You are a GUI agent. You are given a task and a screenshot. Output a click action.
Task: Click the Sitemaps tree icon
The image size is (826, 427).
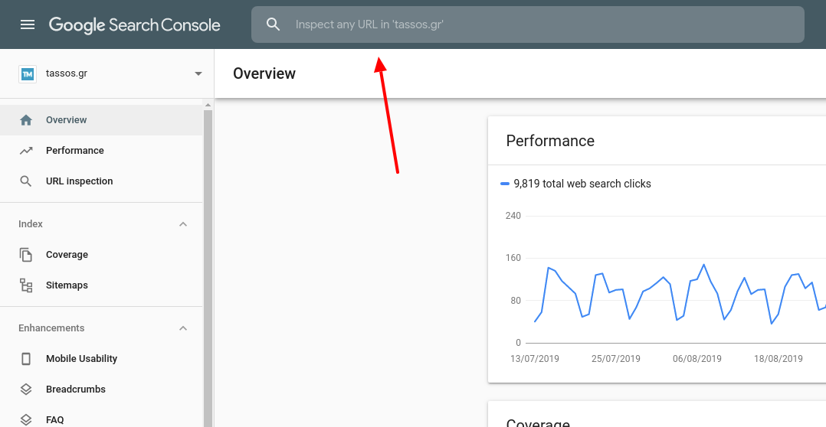26,285
